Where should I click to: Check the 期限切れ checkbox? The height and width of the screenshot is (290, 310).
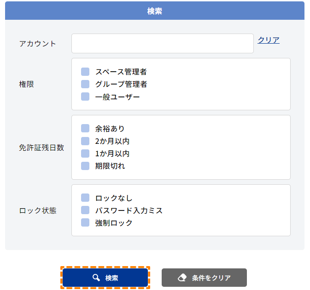[x=85, y=166]
